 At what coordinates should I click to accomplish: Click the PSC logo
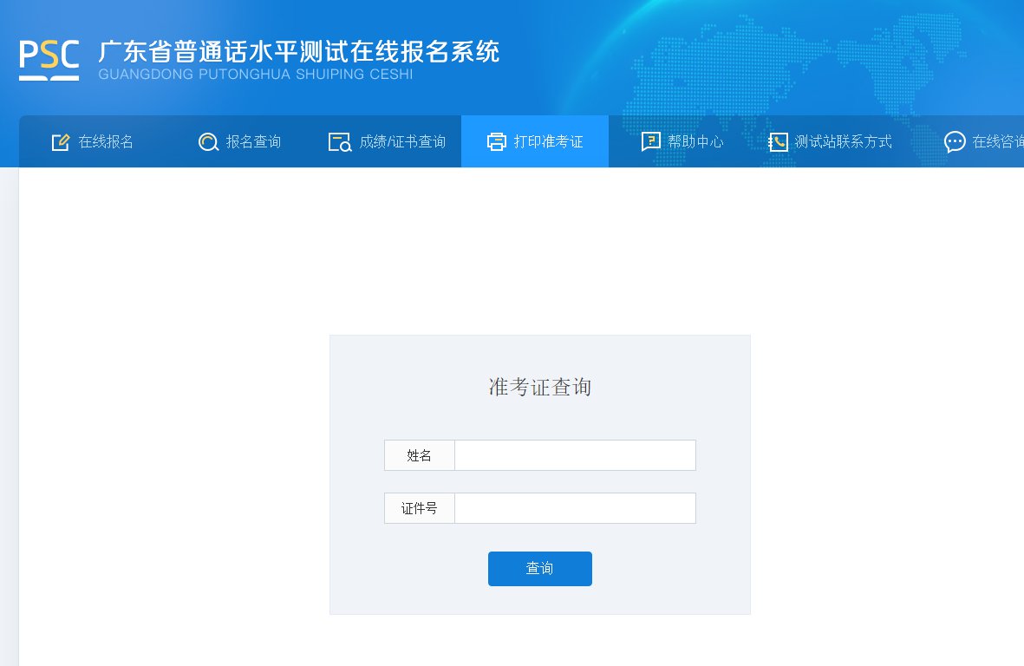coord(49,60)
